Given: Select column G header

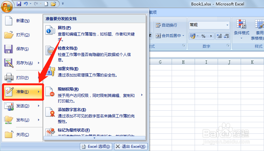Looking at the screenshot, I should (x=160, y=62).
